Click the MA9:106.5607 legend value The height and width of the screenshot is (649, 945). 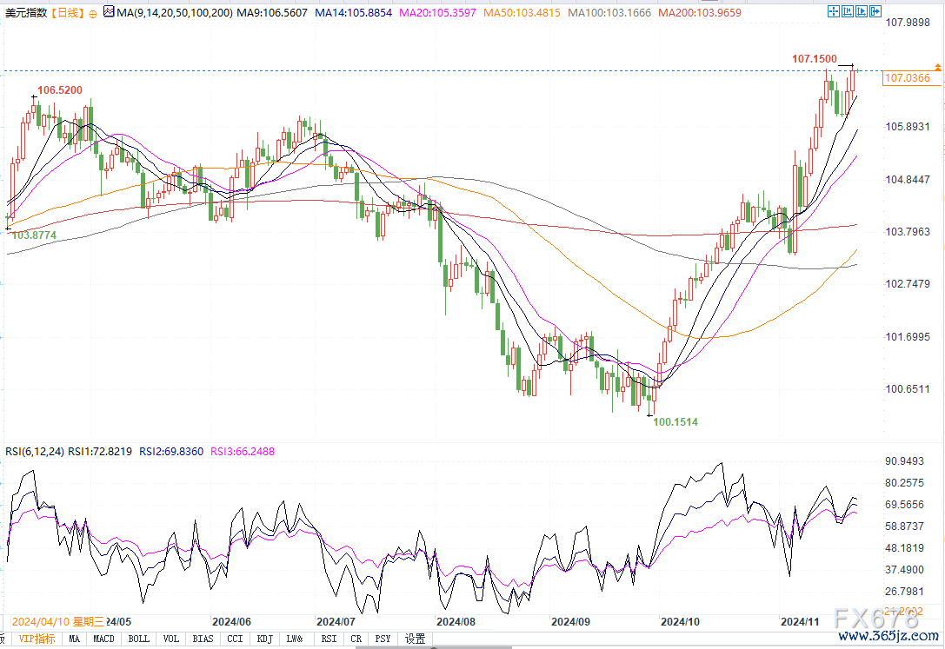(x=272, y=13)
